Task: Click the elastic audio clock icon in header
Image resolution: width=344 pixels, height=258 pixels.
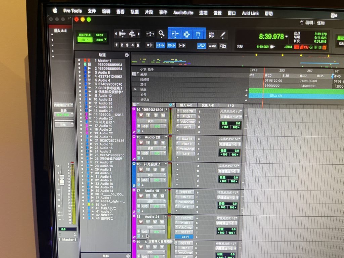Action: 171,105
